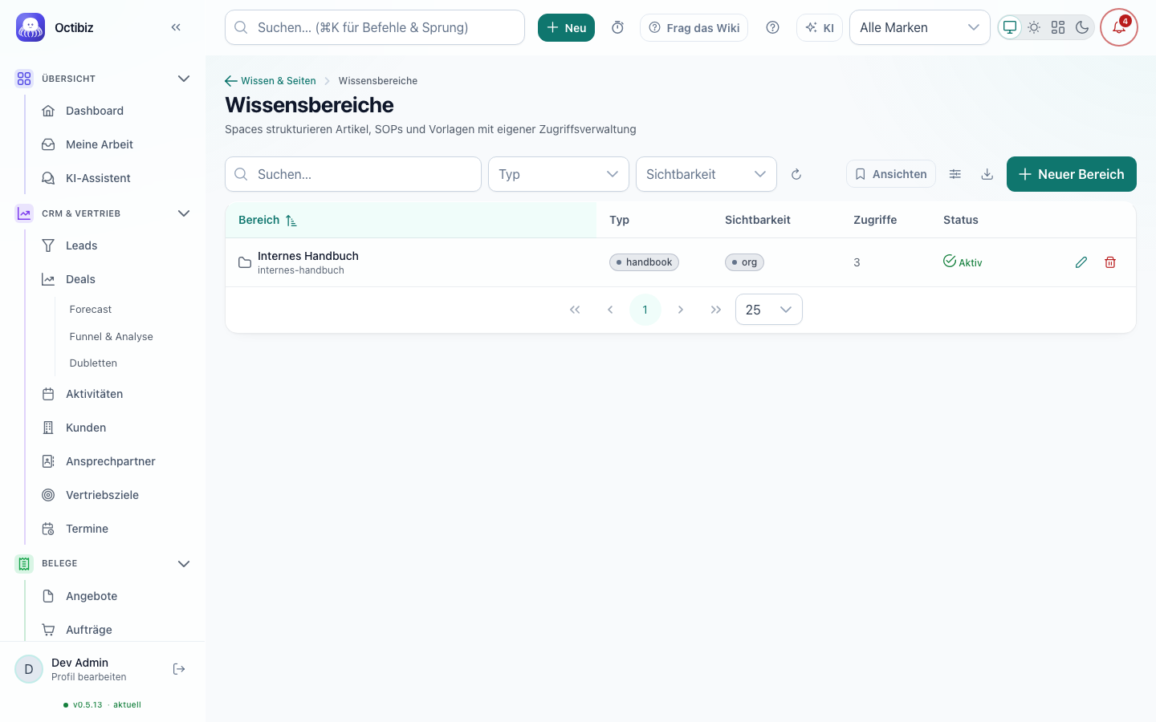The height and width of the screenshot is (722, 1156).
Task: Change page size from 25
Action: tap(768, 310)
